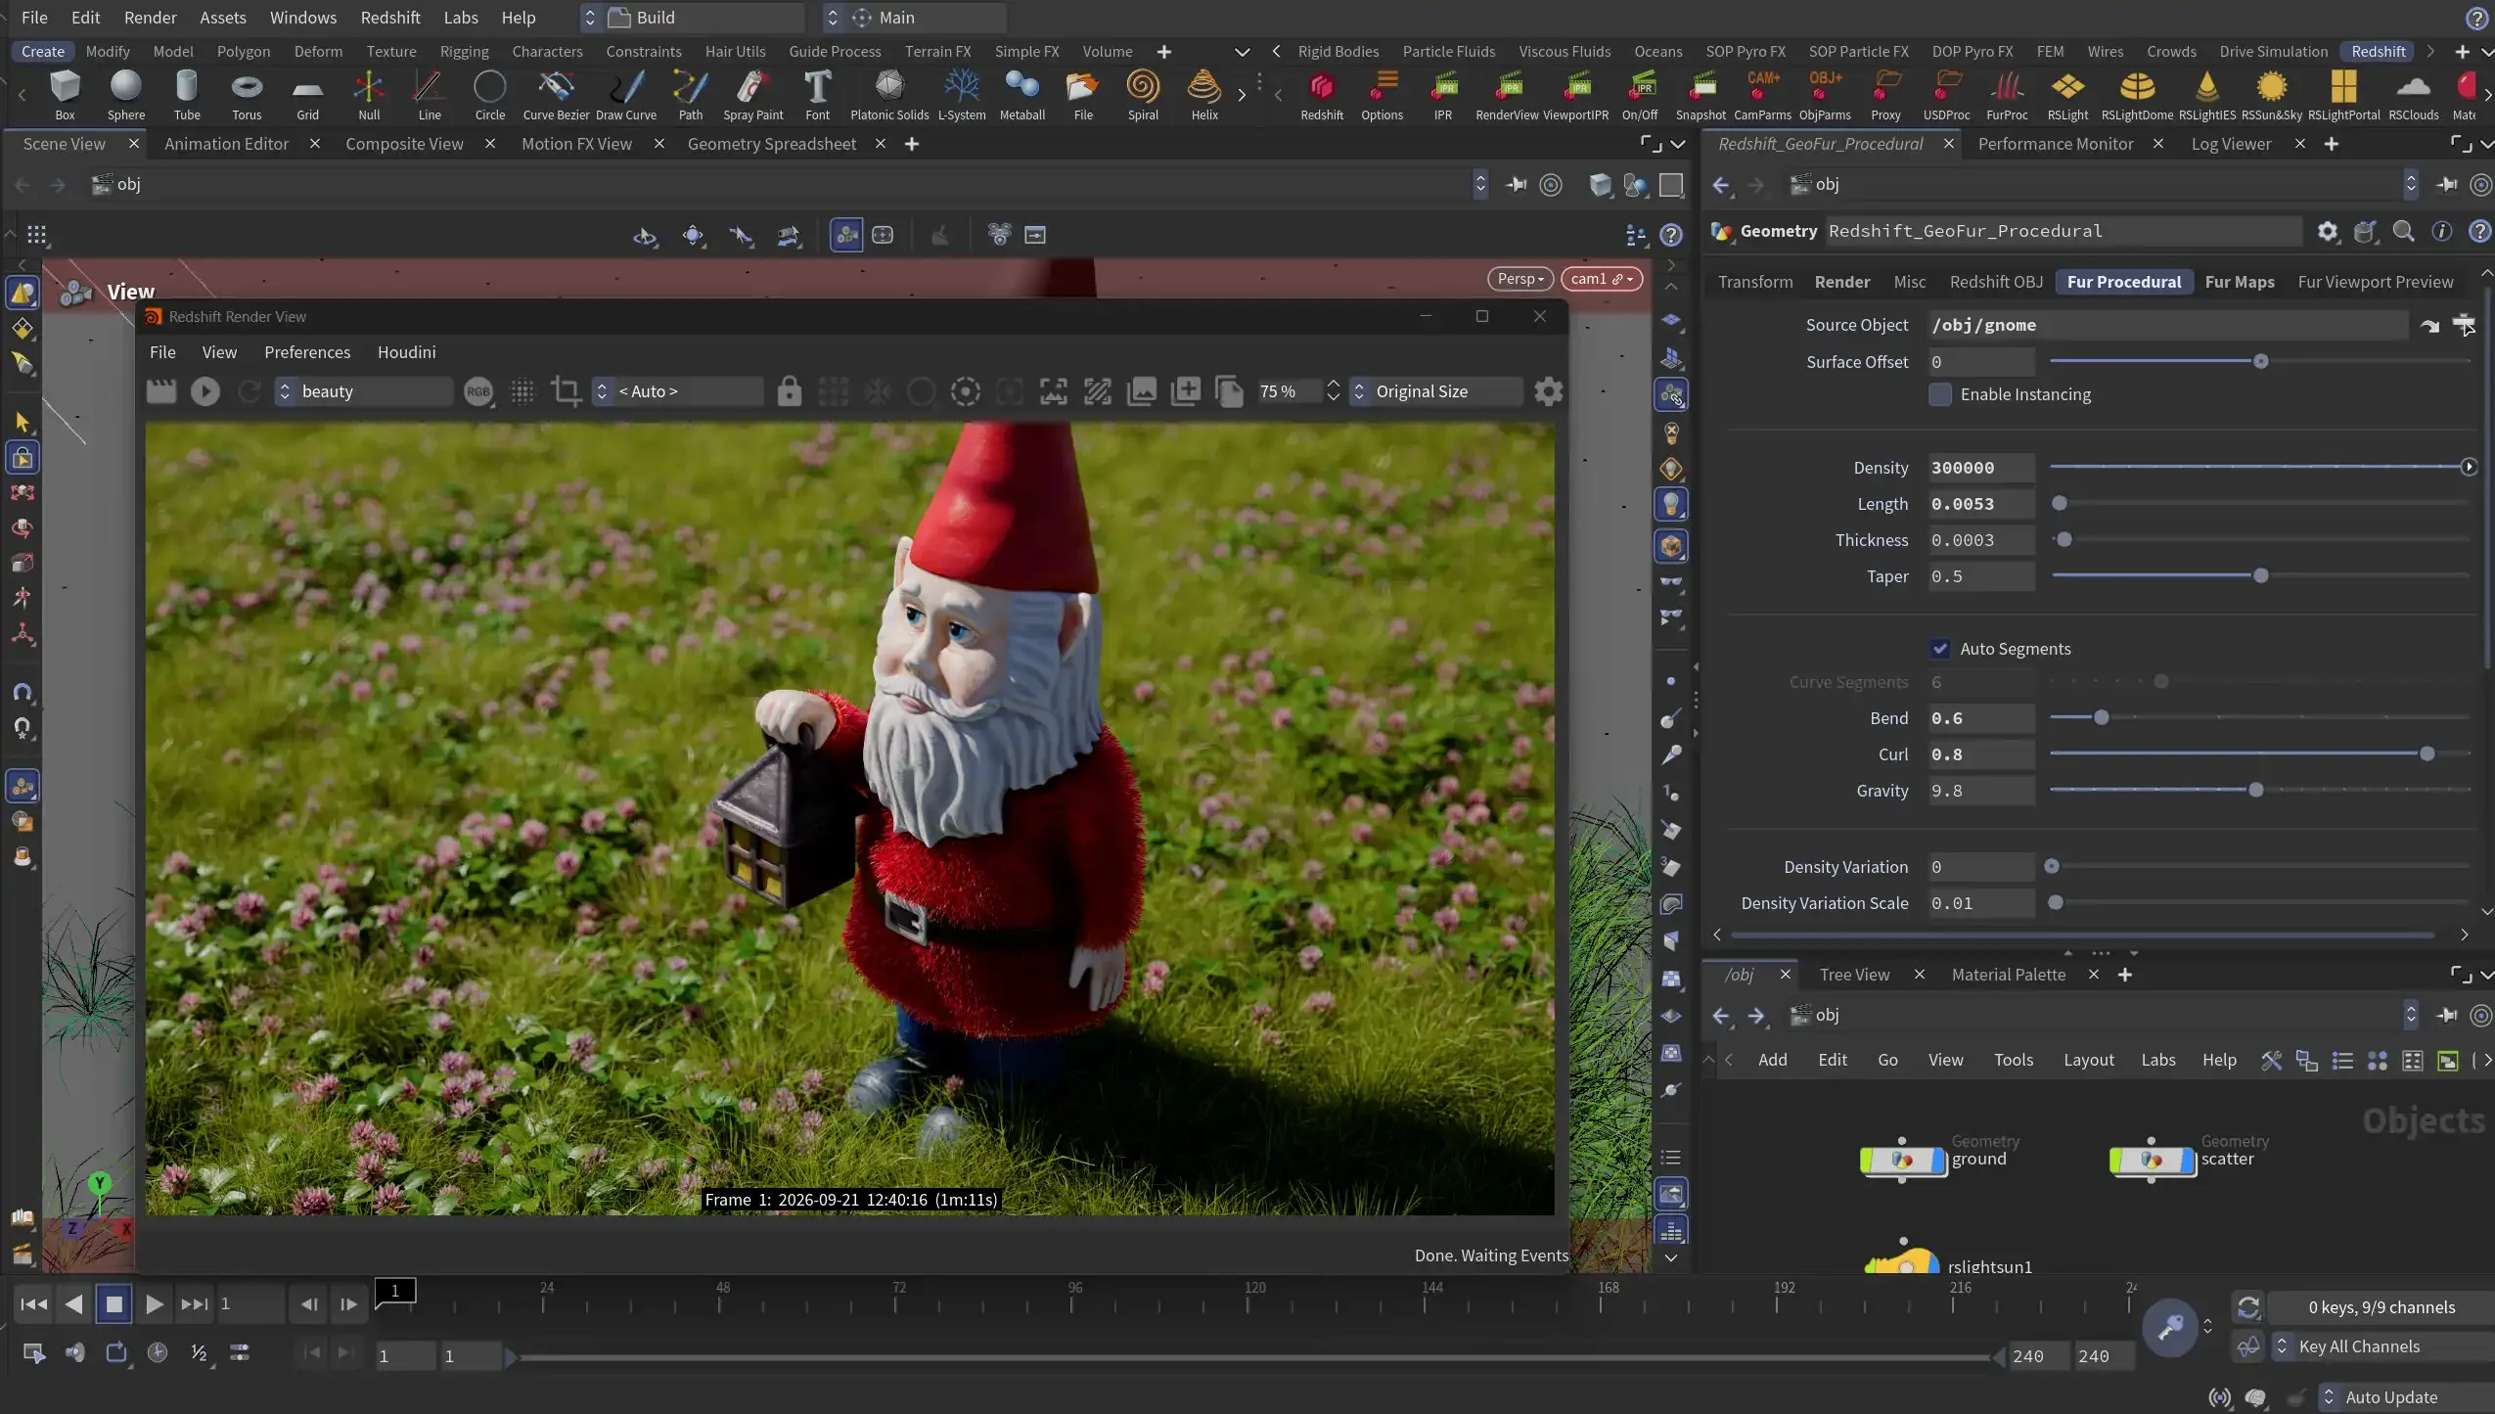The width and height of the screenshot is (2495, 1414).
Task: Open the <Auto> dropdown in Render View
Action: tap(678, 391)
